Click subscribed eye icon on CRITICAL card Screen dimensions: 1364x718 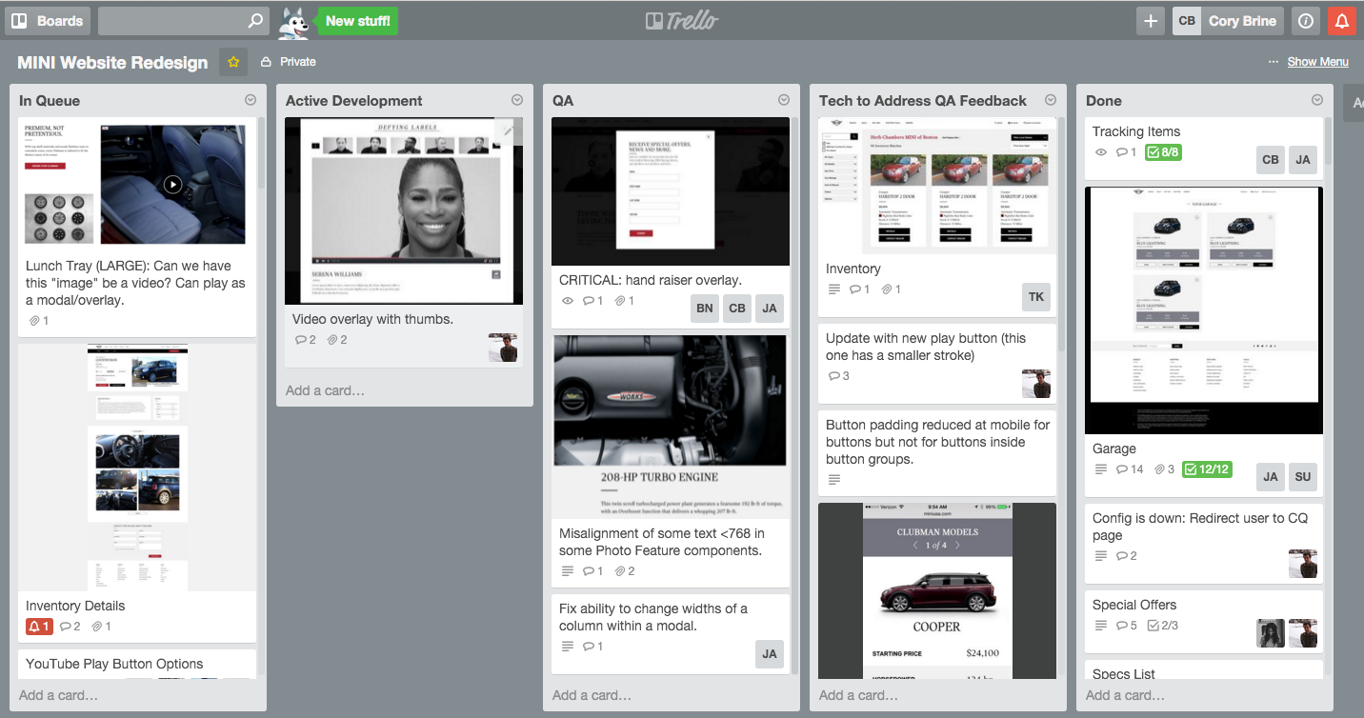pyautogui.click(x=568, y=301)
